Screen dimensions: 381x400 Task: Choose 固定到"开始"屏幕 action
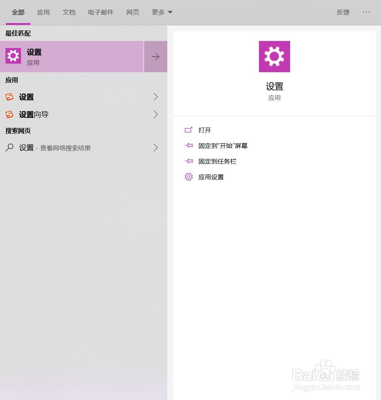tap(223, 146)
